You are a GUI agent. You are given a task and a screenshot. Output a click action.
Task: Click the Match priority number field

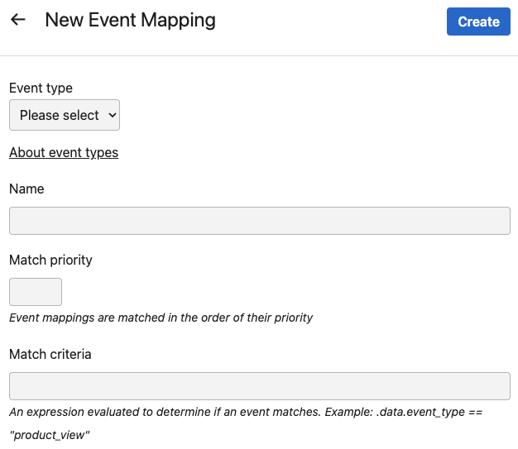[x=36, y=292]
